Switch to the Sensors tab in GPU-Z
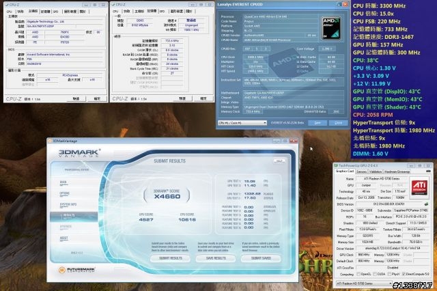Screen dimensions: 437x291 coord(361,171)
